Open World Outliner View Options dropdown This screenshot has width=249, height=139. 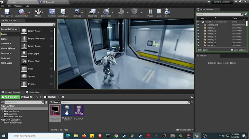pyautogui.click(x=239, y=50)
